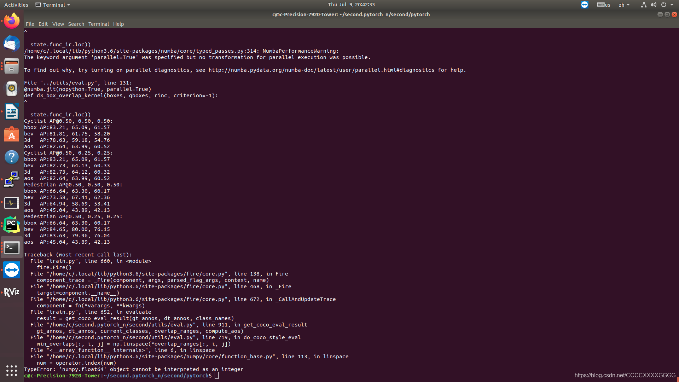The width and height of the screenshot is (679, 382).
Task: Open the 'zh' input language dropdown
Action: tap(624, 5)
